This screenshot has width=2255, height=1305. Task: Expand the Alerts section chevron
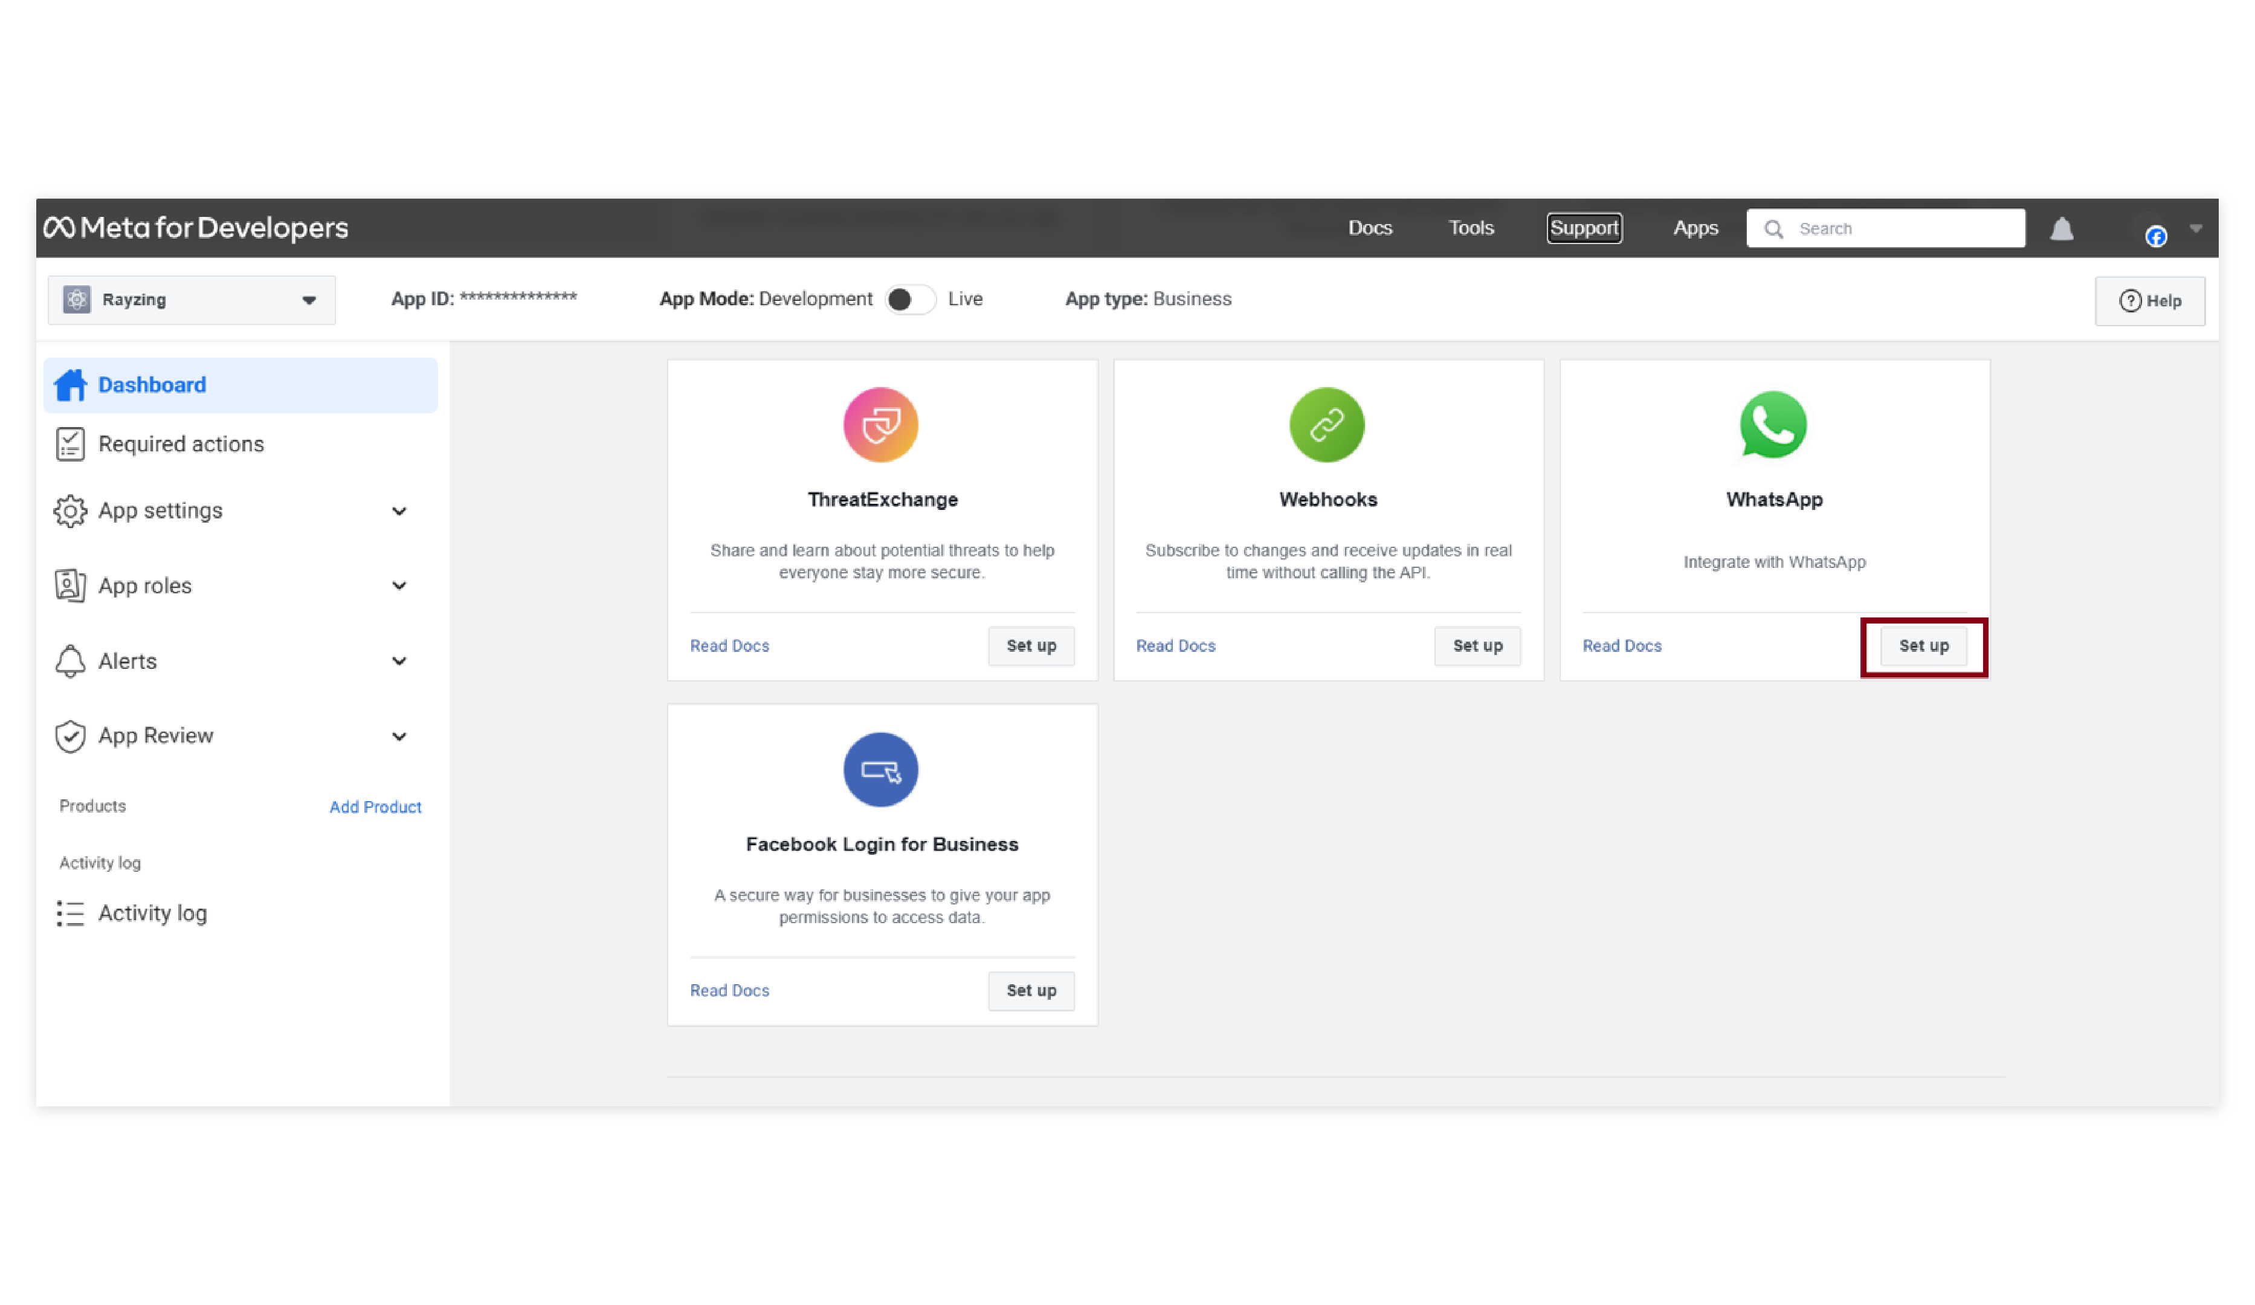[x=399, y=661]
